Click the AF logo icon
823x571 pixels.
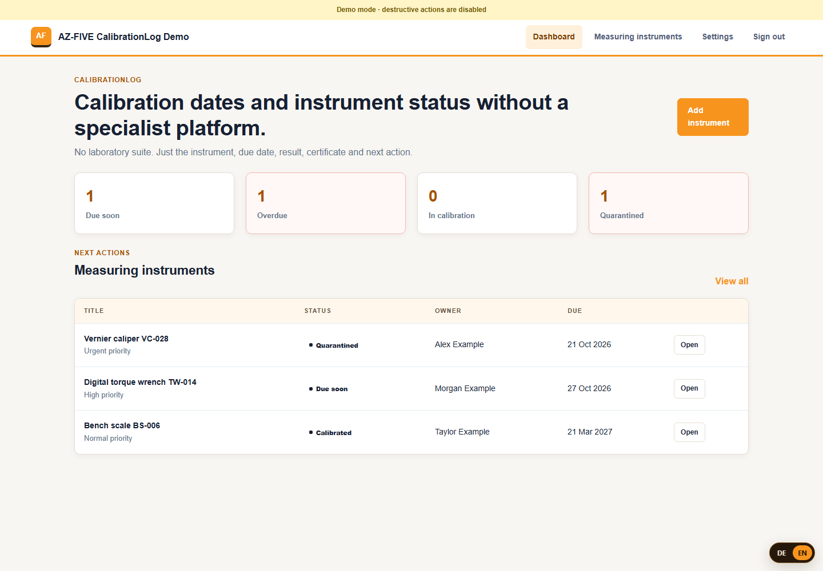coord(41,37)
